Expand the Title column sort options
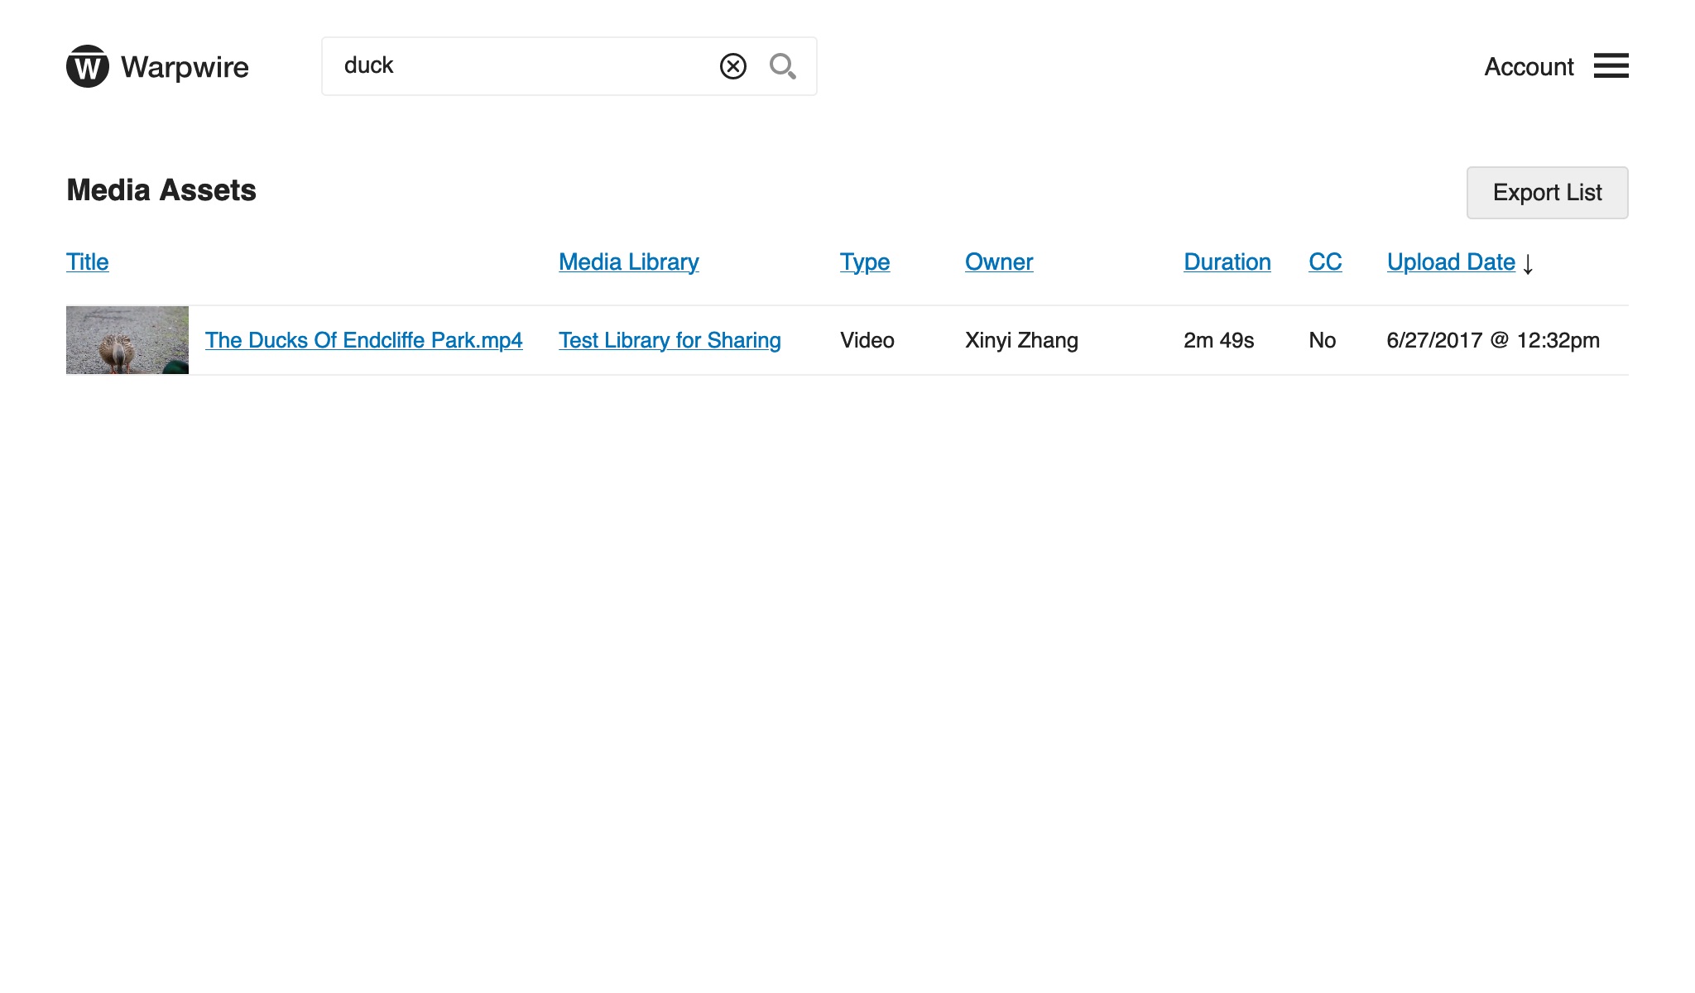The image size is (1695, 993). pos(86,261)
